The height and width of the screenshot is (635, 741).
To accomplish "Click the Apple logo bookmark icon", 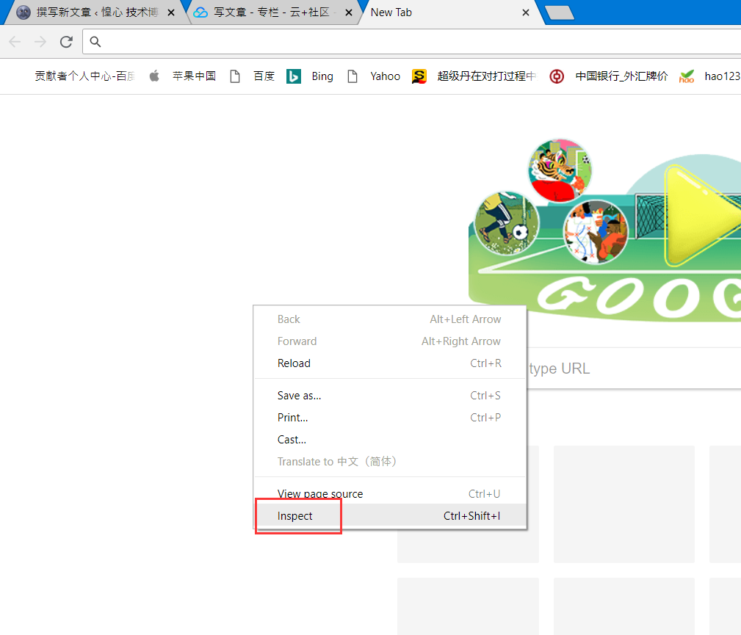I will tap(154, 76).
